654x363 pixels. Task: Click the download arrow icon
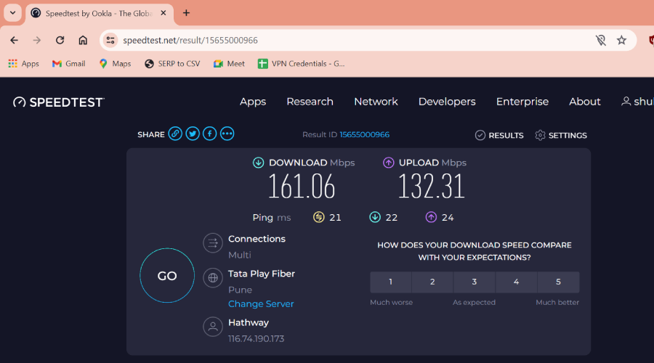pos(258,163)
